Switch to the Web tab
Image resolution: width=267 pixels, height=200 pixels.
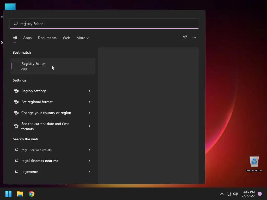click(x=66, y=38)
